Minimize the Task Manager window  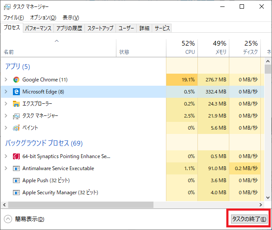pyautogui.click(x=222, y=6)
